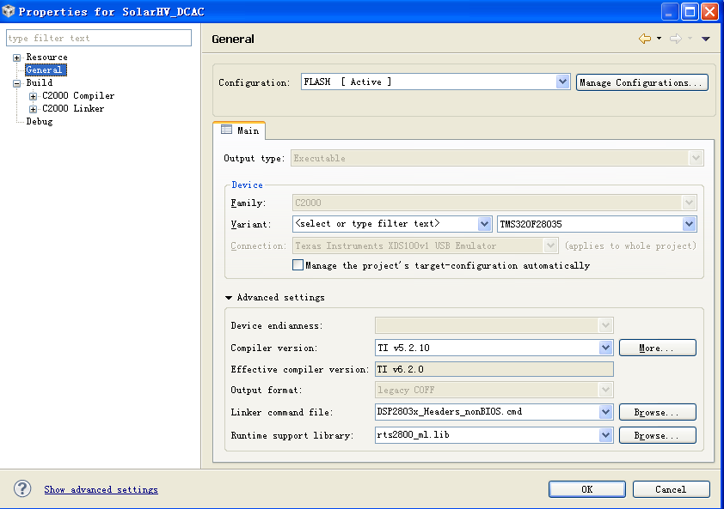Open the Compiler version dropdown
Screen dimensions: 724x509
click(605, 348)
